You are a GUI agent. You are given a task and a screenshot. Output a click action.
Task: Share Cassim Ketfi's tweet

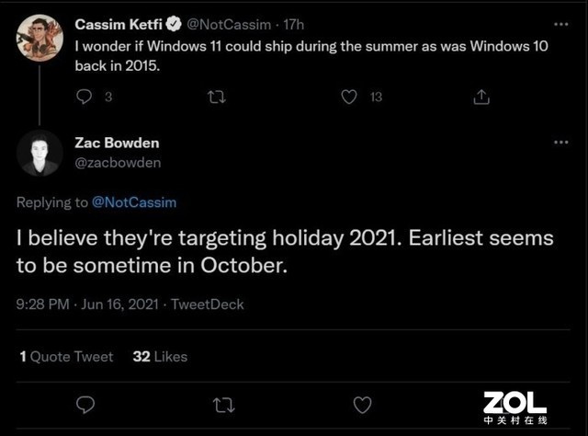point(481,96)
